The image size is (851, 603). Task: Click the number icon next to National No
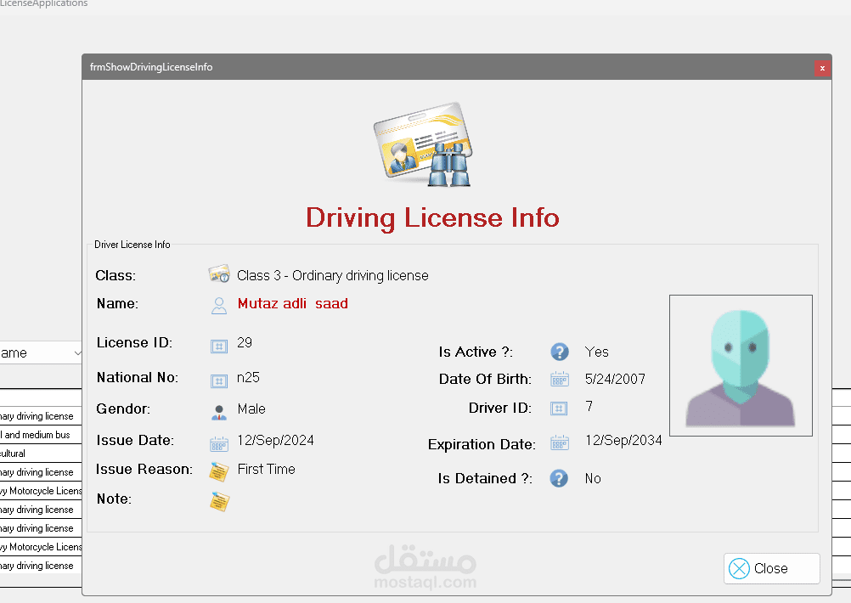219,381
